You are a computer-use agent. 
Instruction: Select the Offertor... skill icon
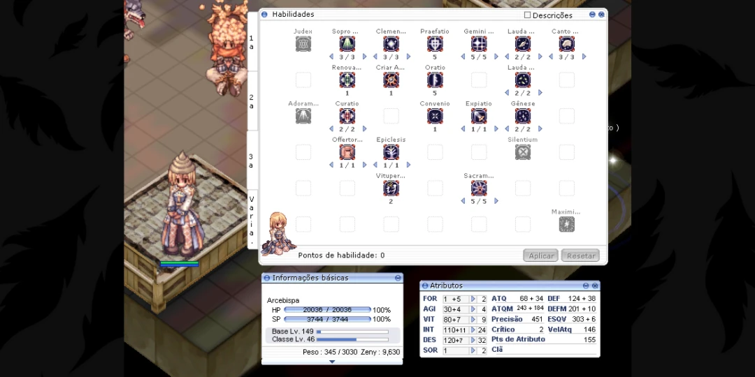click(x=347, y=152)
